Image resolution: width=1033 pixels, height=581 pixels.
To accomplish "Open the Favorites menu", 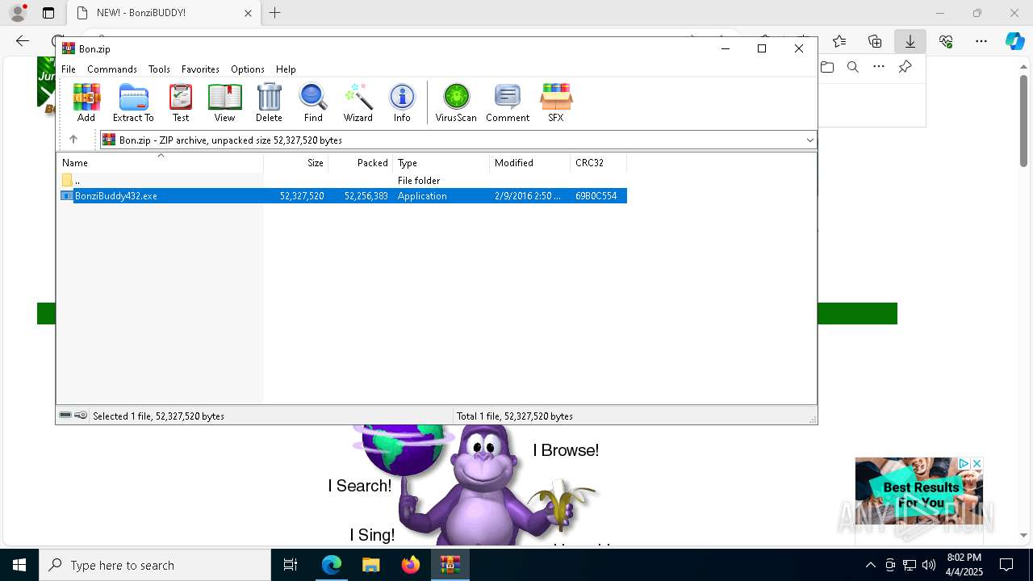I will tap(200, 69).
